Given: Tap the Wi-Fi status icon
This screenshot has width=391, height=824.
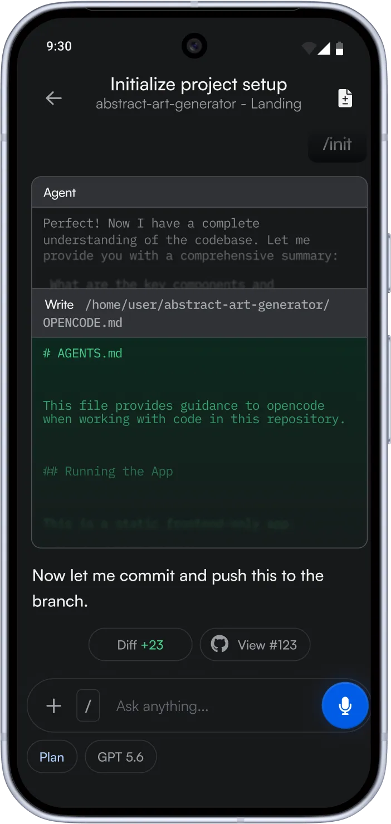Looking at the screenshot, I should click(308, 48).
